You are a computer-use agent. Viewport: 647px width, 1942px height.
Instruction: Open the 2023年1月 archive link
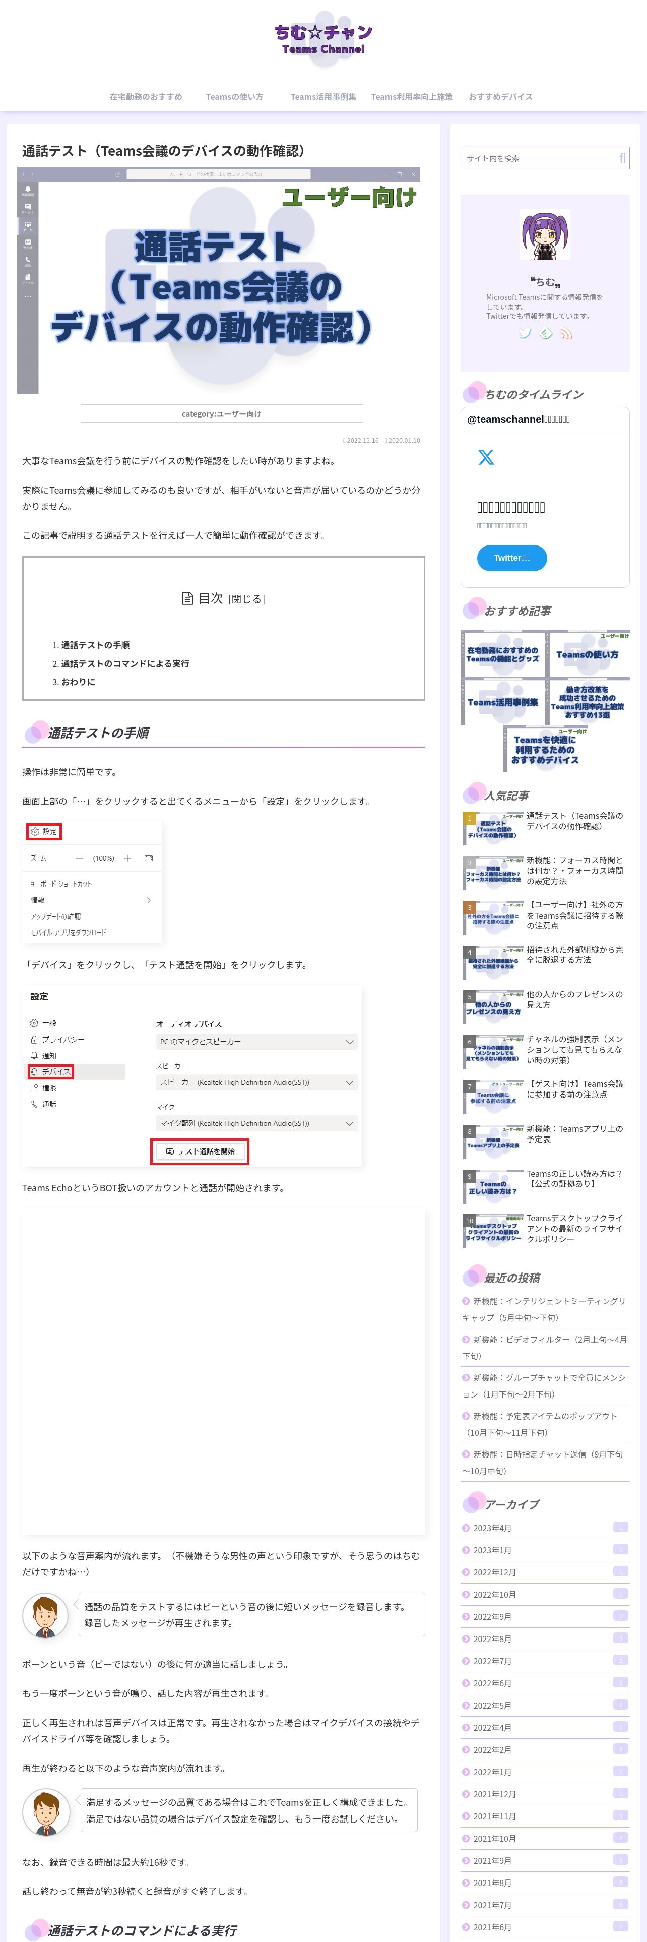pos(545,1550)
